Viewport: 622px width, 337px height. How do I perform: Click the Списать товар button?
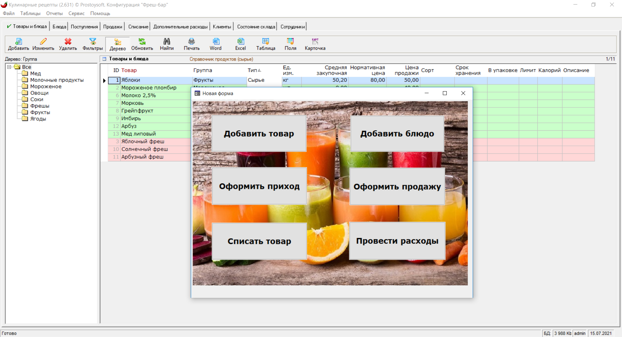pyautogui.click(x=259, y=241)
